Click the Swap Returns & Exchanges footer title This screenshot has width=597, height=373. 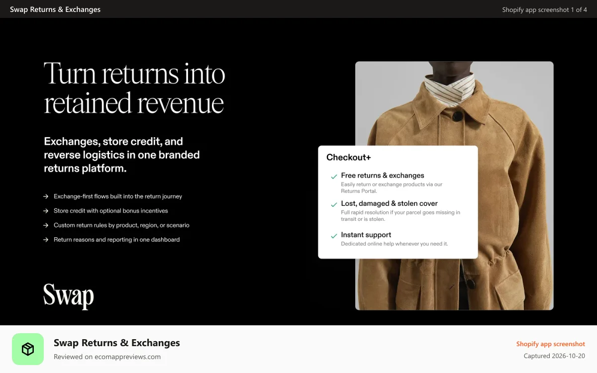pyautogui.click(x=117, y=343)
